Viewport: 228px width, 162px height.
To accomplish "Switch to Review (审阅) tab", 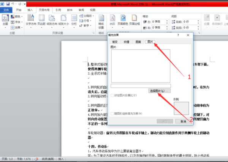I will tap(81, 10).
